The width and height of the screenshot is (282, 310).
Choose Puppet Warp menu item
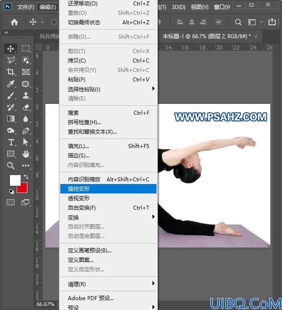[108, 189]
